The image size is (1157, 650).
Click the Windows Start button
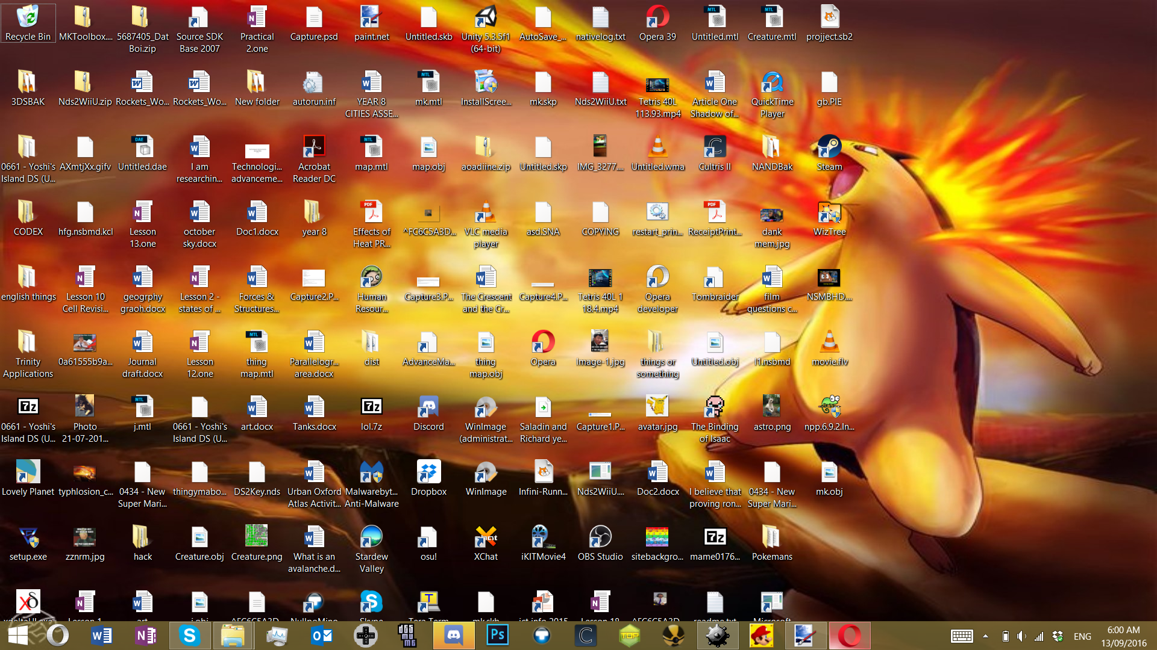point(18,635)
